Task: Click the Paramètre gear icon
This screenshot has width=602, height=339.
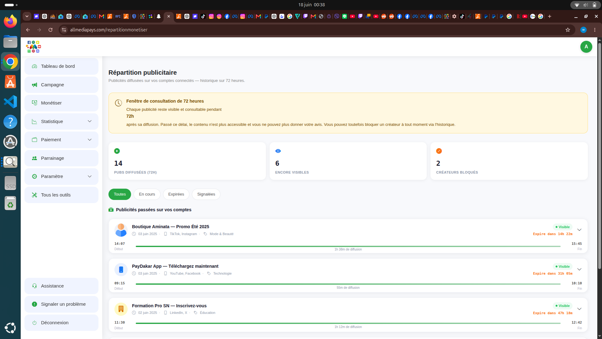Action: [x=34, y=176]
